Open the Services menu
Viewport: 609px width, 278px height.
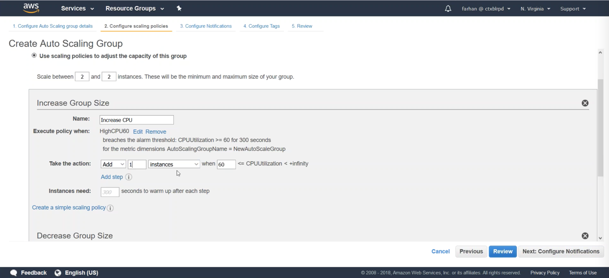77,8
